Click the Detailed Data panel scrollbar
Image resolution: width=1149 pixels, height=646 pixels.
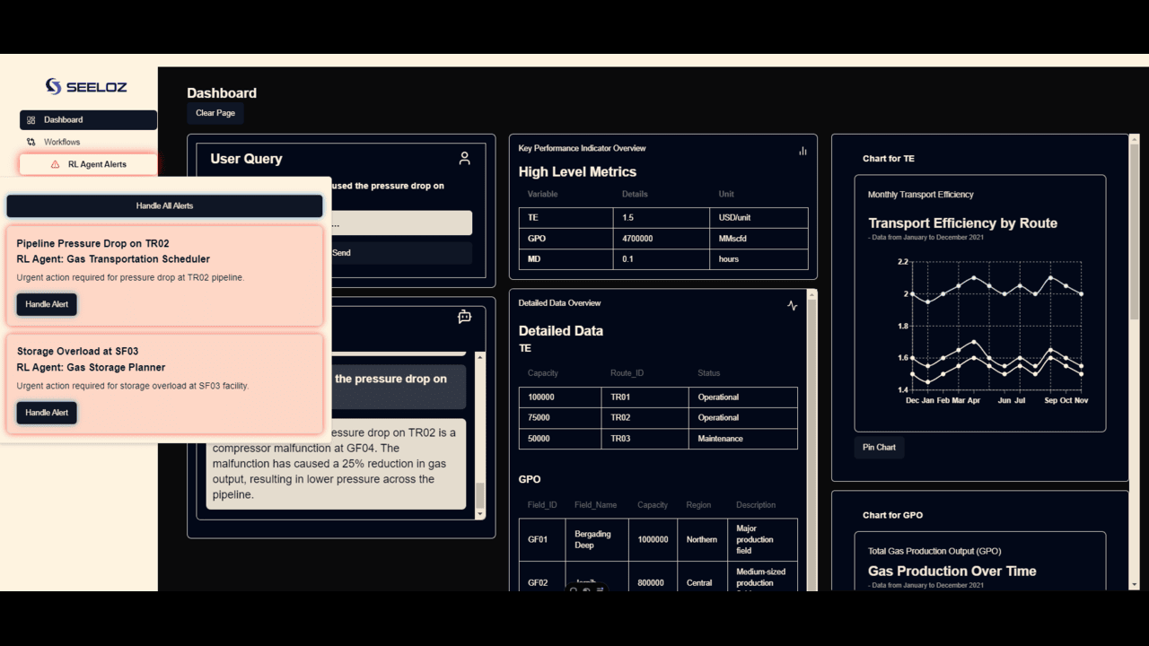click(812, 440)
